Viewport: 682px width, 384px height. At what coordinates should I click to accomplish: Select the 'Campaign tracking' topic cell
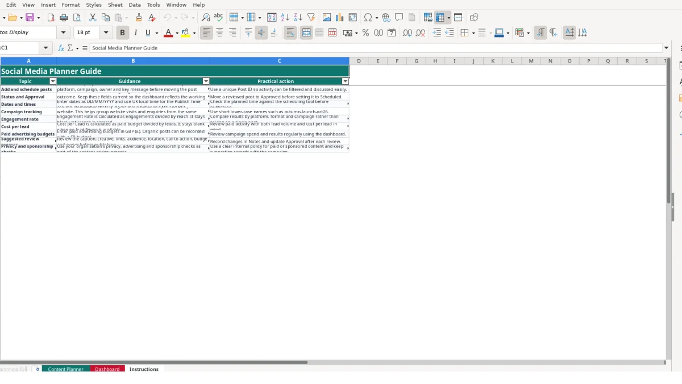click(28, 112)
